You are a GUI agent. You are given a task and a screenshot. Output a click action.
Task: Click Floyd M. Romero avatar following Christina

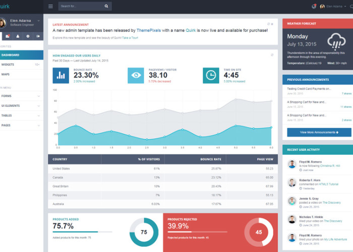292,164
